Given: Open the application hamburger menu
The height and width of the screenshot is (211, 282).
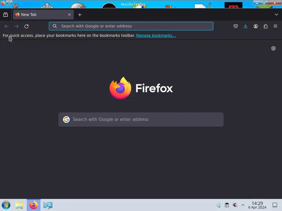Looking at the screenshot, I should [275, 26].
